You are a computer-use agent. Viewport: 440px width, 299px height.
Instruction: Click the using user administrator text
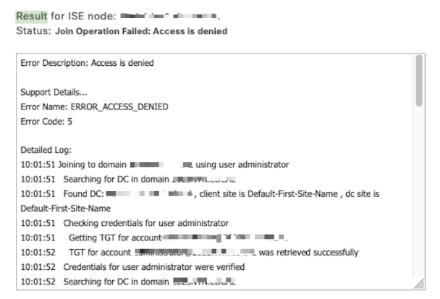coord(242,165)
